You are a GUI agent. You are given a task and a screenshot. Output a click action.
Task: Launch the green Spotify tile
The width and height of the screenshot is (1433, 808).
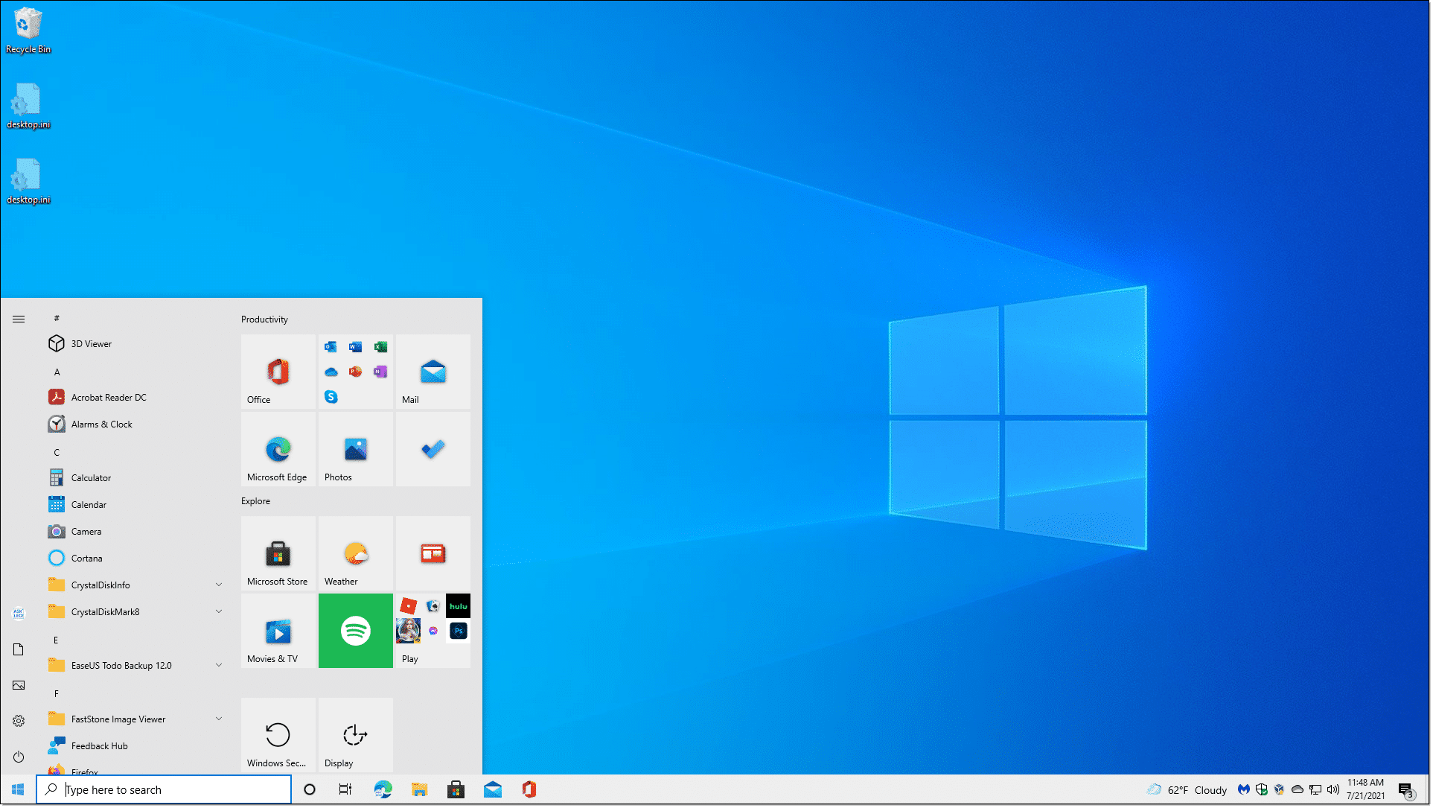(356, 631)
